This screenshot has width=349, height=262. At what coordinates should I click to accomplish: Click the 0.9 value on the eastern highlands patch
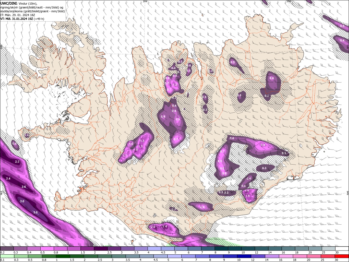(263, 145)
